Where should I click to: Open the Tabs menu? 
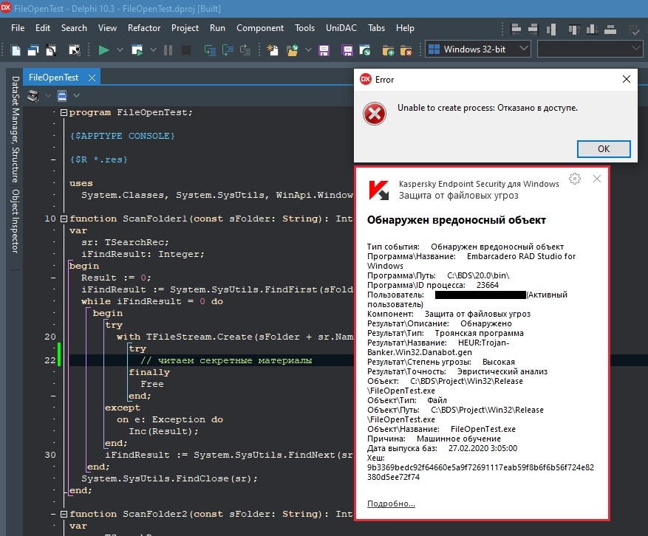[376, 28]
